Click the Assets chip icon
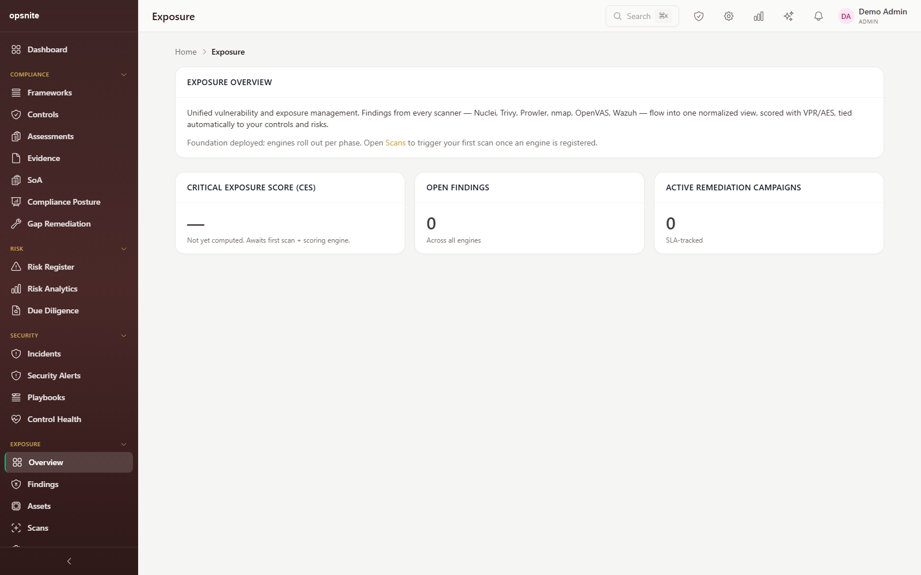921x575 pixels. click(16, 506)
